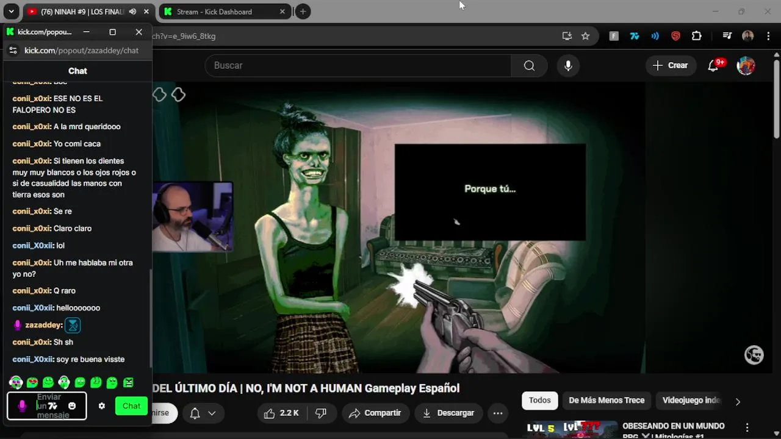The width and height of the screenshot is (781, 439).
Task: Insert the angry square green emote
Action: pyautogui.click(x=128, y=383)
